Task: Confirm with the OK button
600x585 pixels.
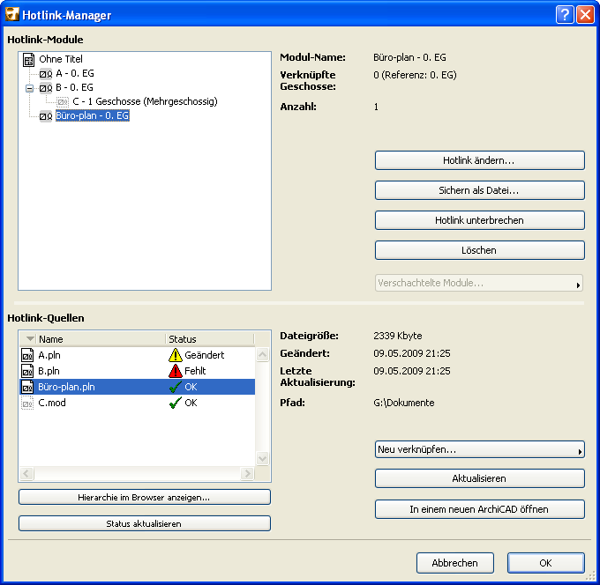Action: tap(545, 563)
